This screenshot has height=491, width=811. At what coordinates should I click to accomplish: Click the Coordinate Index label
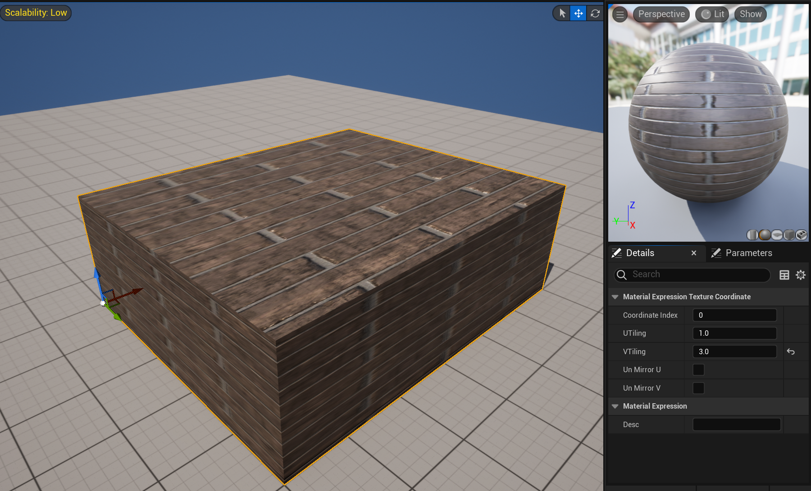pos(650,315)
